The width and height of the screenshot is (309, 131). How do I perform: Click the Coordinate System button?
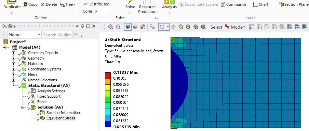pyautogui.click(x=199, y=4)
